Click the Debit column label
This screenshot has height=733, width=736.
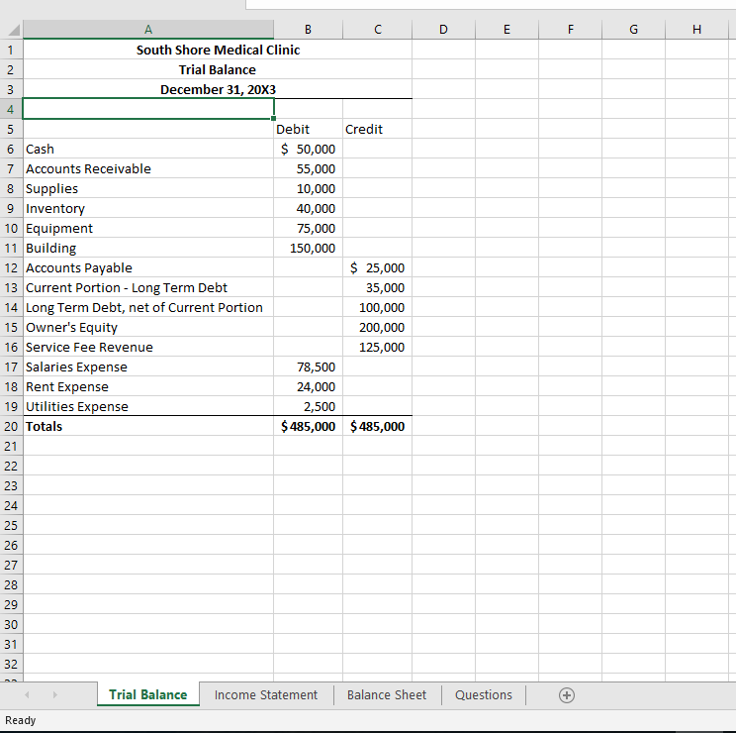[x=308, y=129]
